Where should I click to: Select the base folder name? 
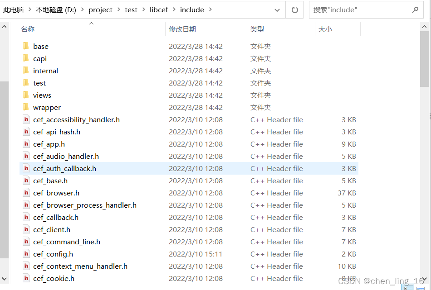coord(41,46)
